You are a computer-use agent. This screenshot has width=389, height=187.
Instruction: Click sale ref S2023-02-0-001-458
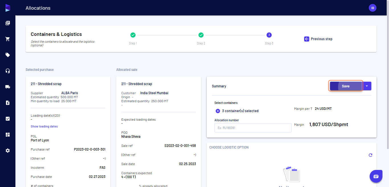[x=180, y=146]
